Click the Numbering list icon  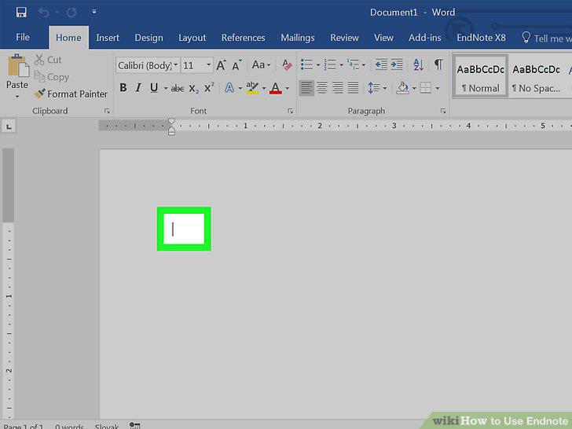click(x=330, y=65)
